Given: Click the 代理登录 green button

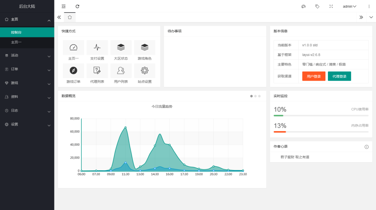Looking at the screenshot, I should [339, 76].
